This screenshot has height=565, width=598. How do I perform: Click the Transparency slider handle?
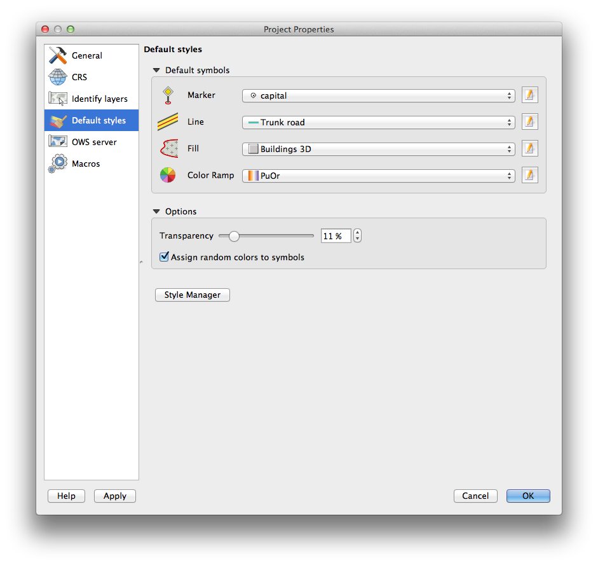tap(234, 236)
